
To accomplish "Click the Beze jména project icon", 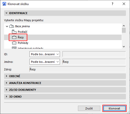I will coord(12,26).
